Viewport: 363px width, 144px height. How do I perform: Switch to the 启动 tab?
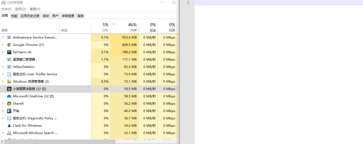46,16
